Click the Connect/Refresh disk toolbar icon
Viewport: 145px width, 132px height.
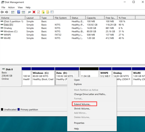[x=29, y=12]
